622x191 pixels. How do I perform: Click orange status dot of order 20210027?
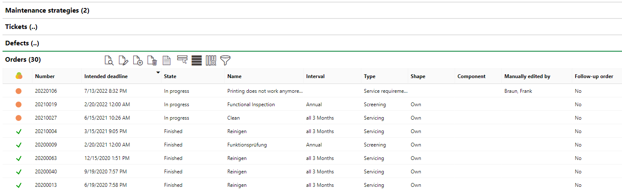(x=19, y=118)
